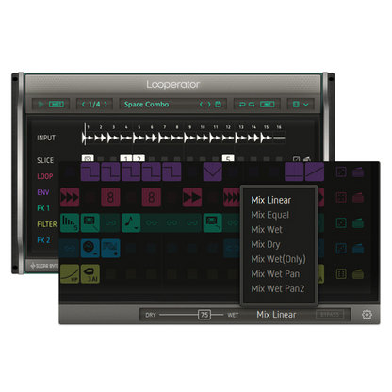Toggle the HOST sync switch
Screen dimensions: 392x392
coord(57,104)
